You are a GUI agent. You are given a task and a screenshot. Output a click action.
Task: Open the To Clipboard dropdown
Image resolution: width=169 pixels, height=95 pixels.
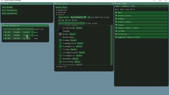pyautogui.click(x=78, y=17)
